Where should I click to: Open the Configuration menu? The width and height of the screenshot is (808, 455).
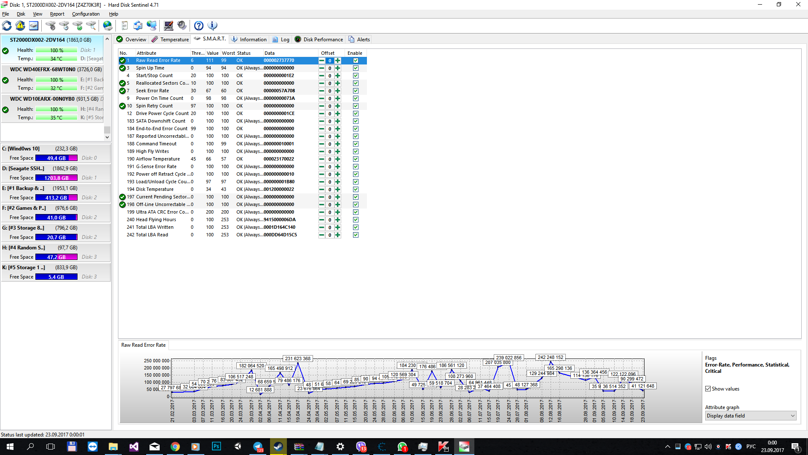coord(86,14)
